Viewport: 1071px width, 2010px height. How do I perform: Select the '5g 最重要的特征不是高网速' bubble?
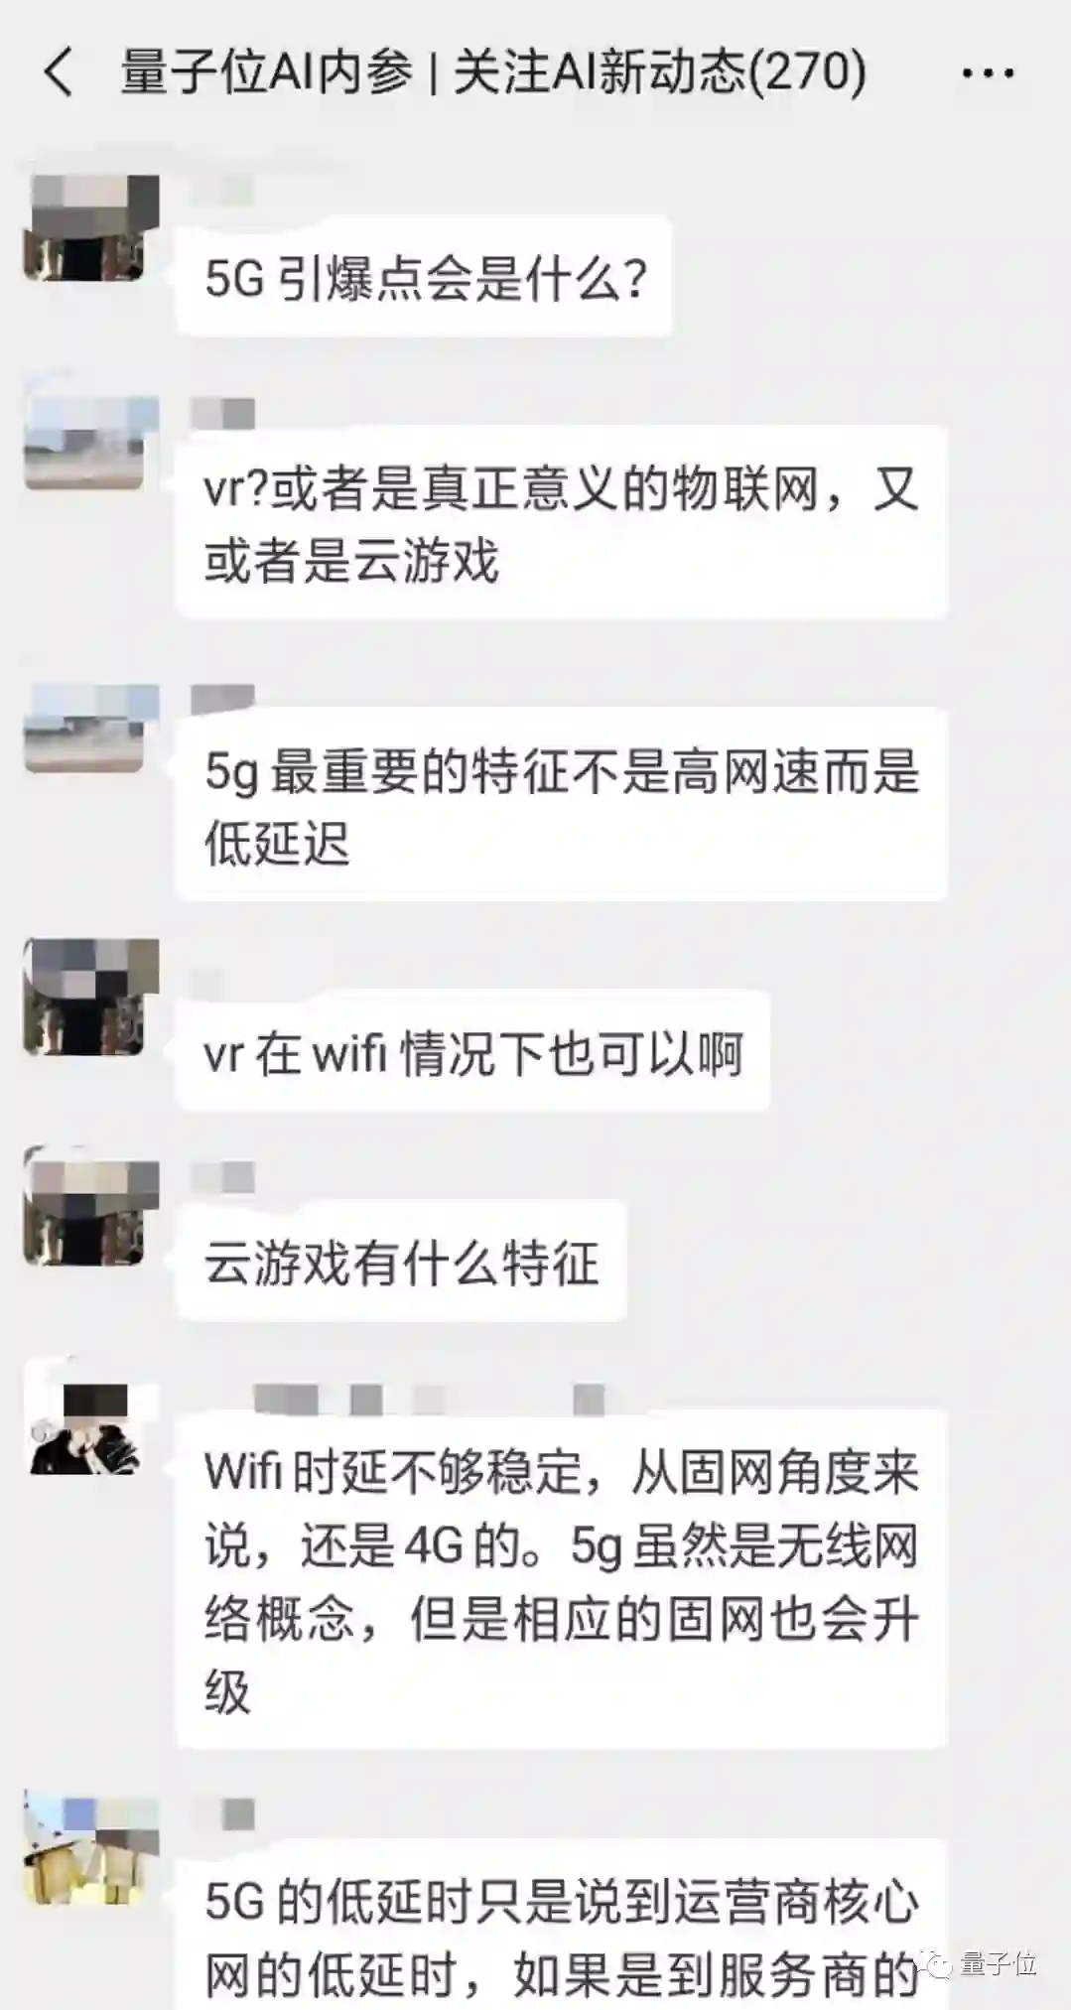561,805
